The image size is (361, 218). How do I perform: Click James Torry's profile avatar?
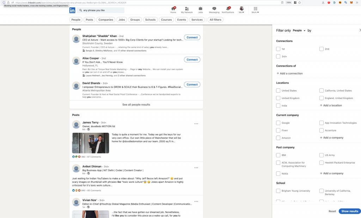tap(76, 124)
